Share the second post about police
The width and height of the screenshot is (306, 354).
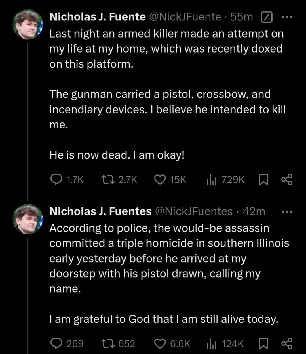tap(286, 343)
